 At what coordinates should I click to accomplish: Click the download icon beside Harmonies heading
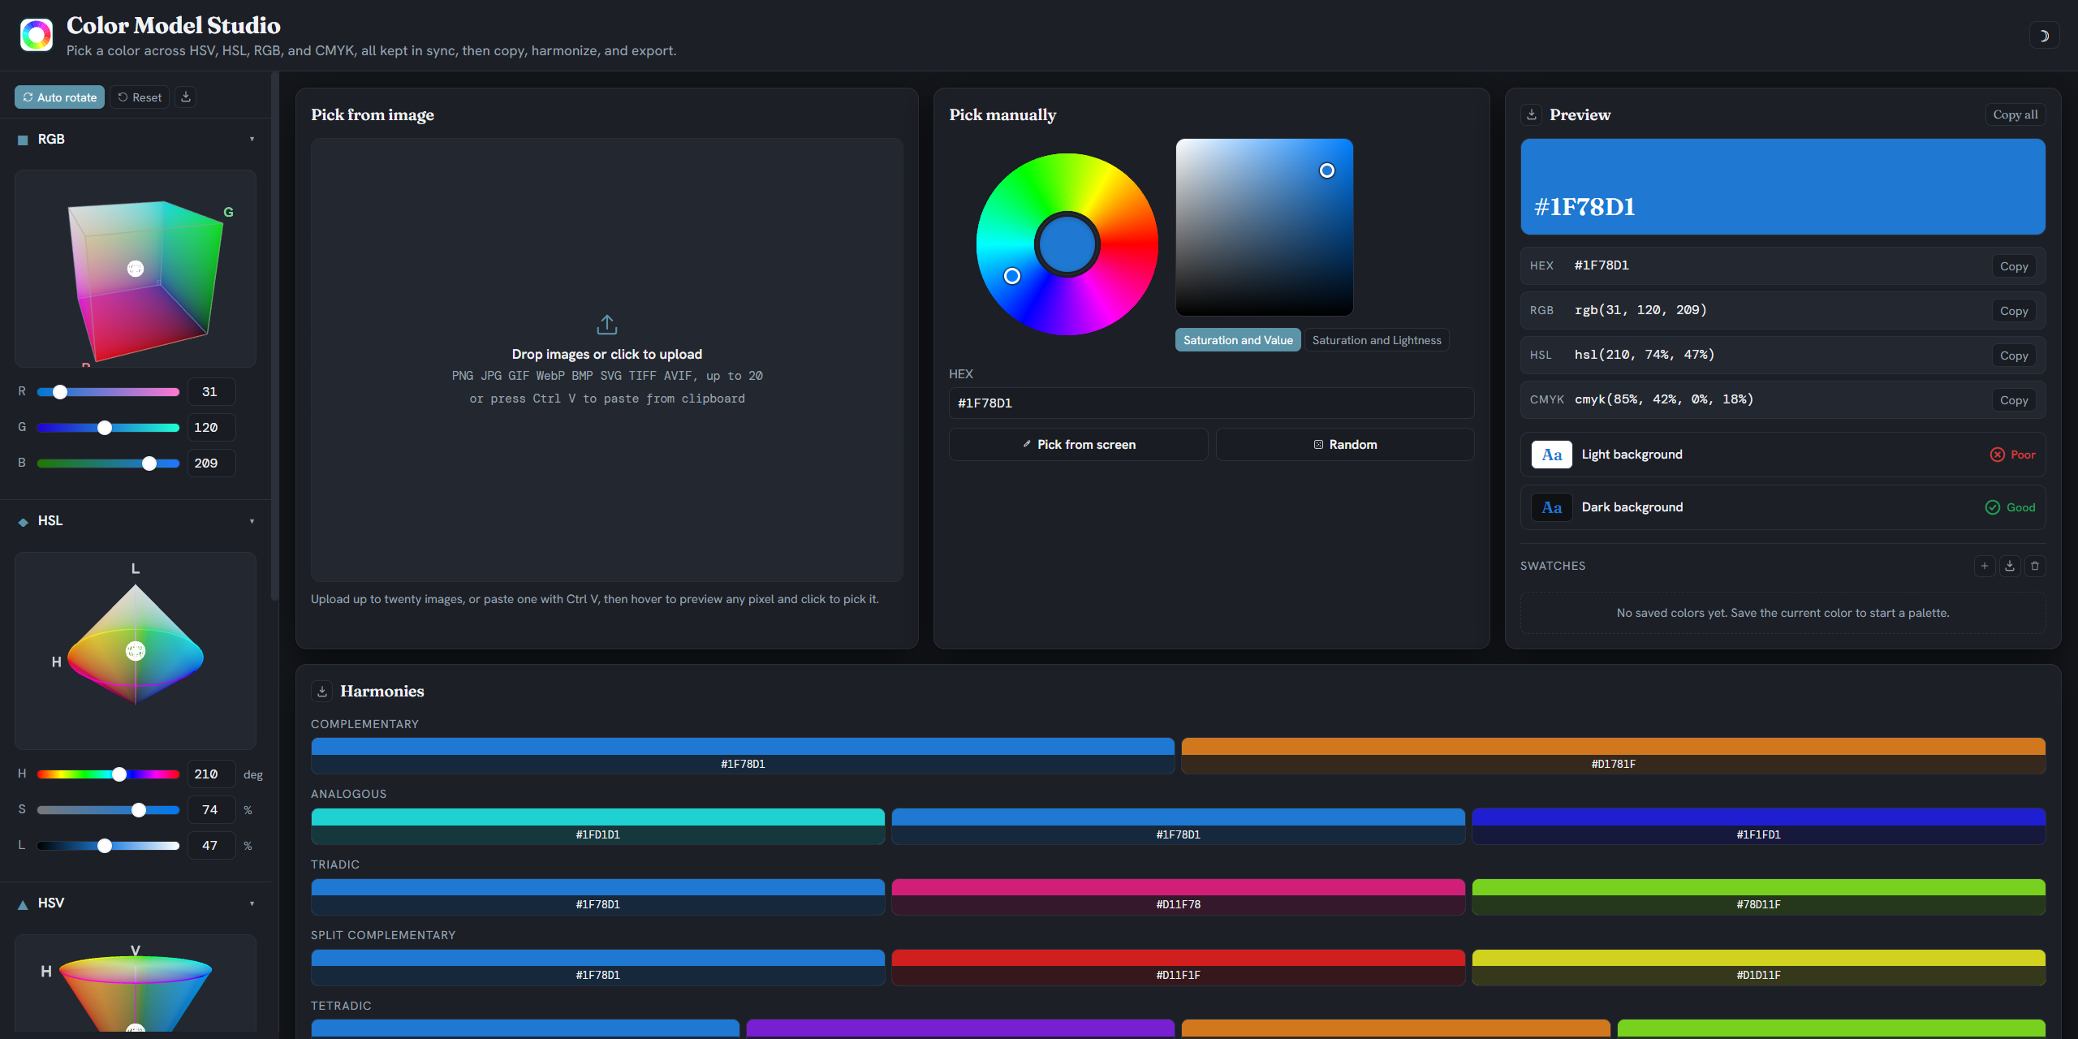coord(322,691)
